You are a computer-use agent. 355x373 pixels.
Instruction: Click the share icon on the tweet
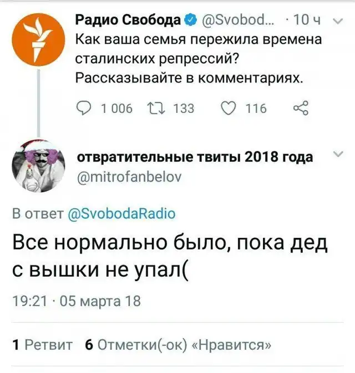(300, 108)
